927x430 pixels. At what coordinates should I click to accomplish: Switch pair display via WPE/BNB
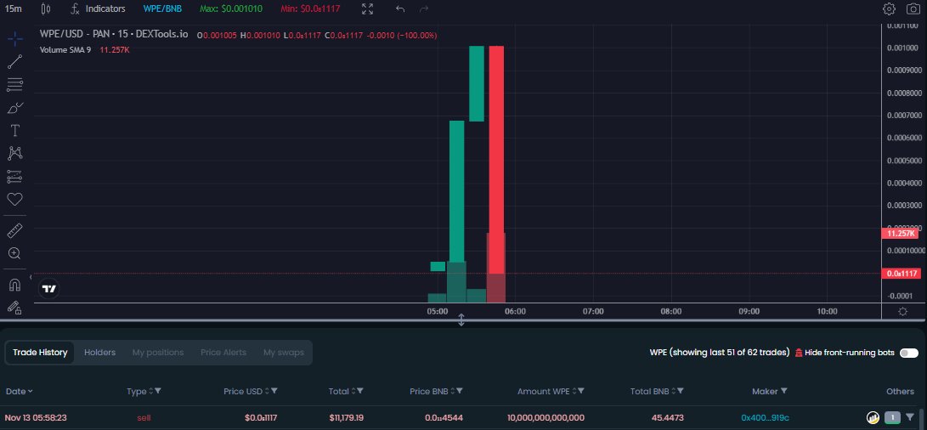point(162,8)
